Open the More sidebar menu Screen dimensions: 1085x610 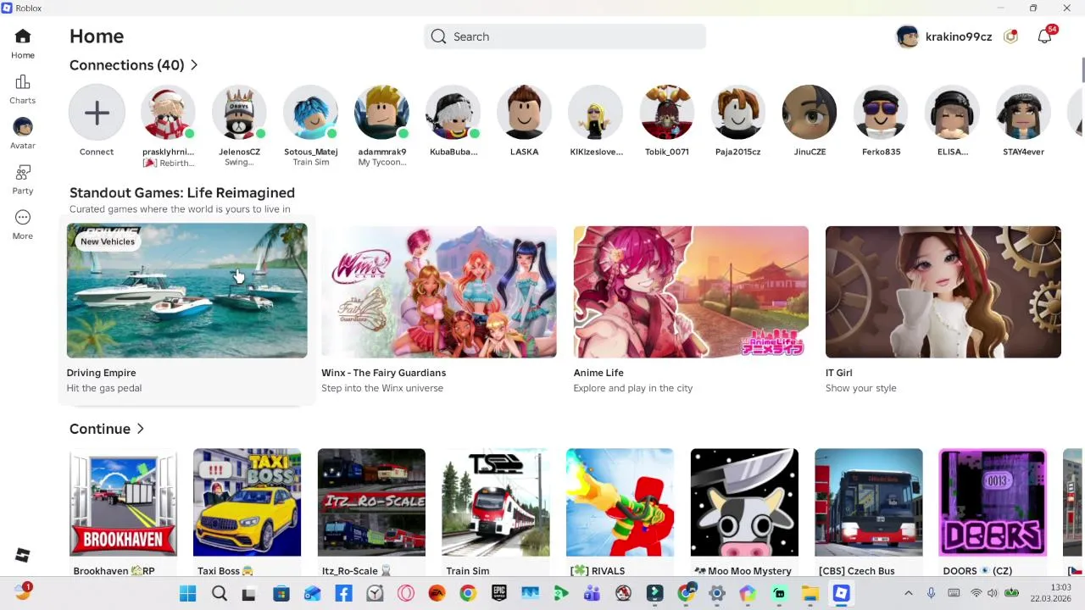23,218
